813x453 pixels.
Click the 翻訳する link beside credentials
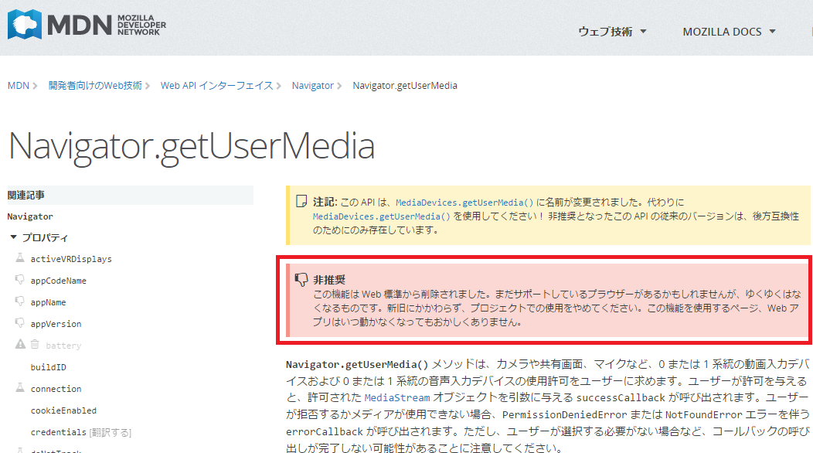tap(111, 431)
